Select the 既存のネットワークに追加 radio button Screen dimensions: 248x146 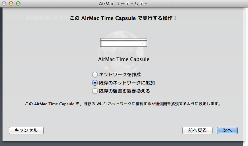pos(95,83)
